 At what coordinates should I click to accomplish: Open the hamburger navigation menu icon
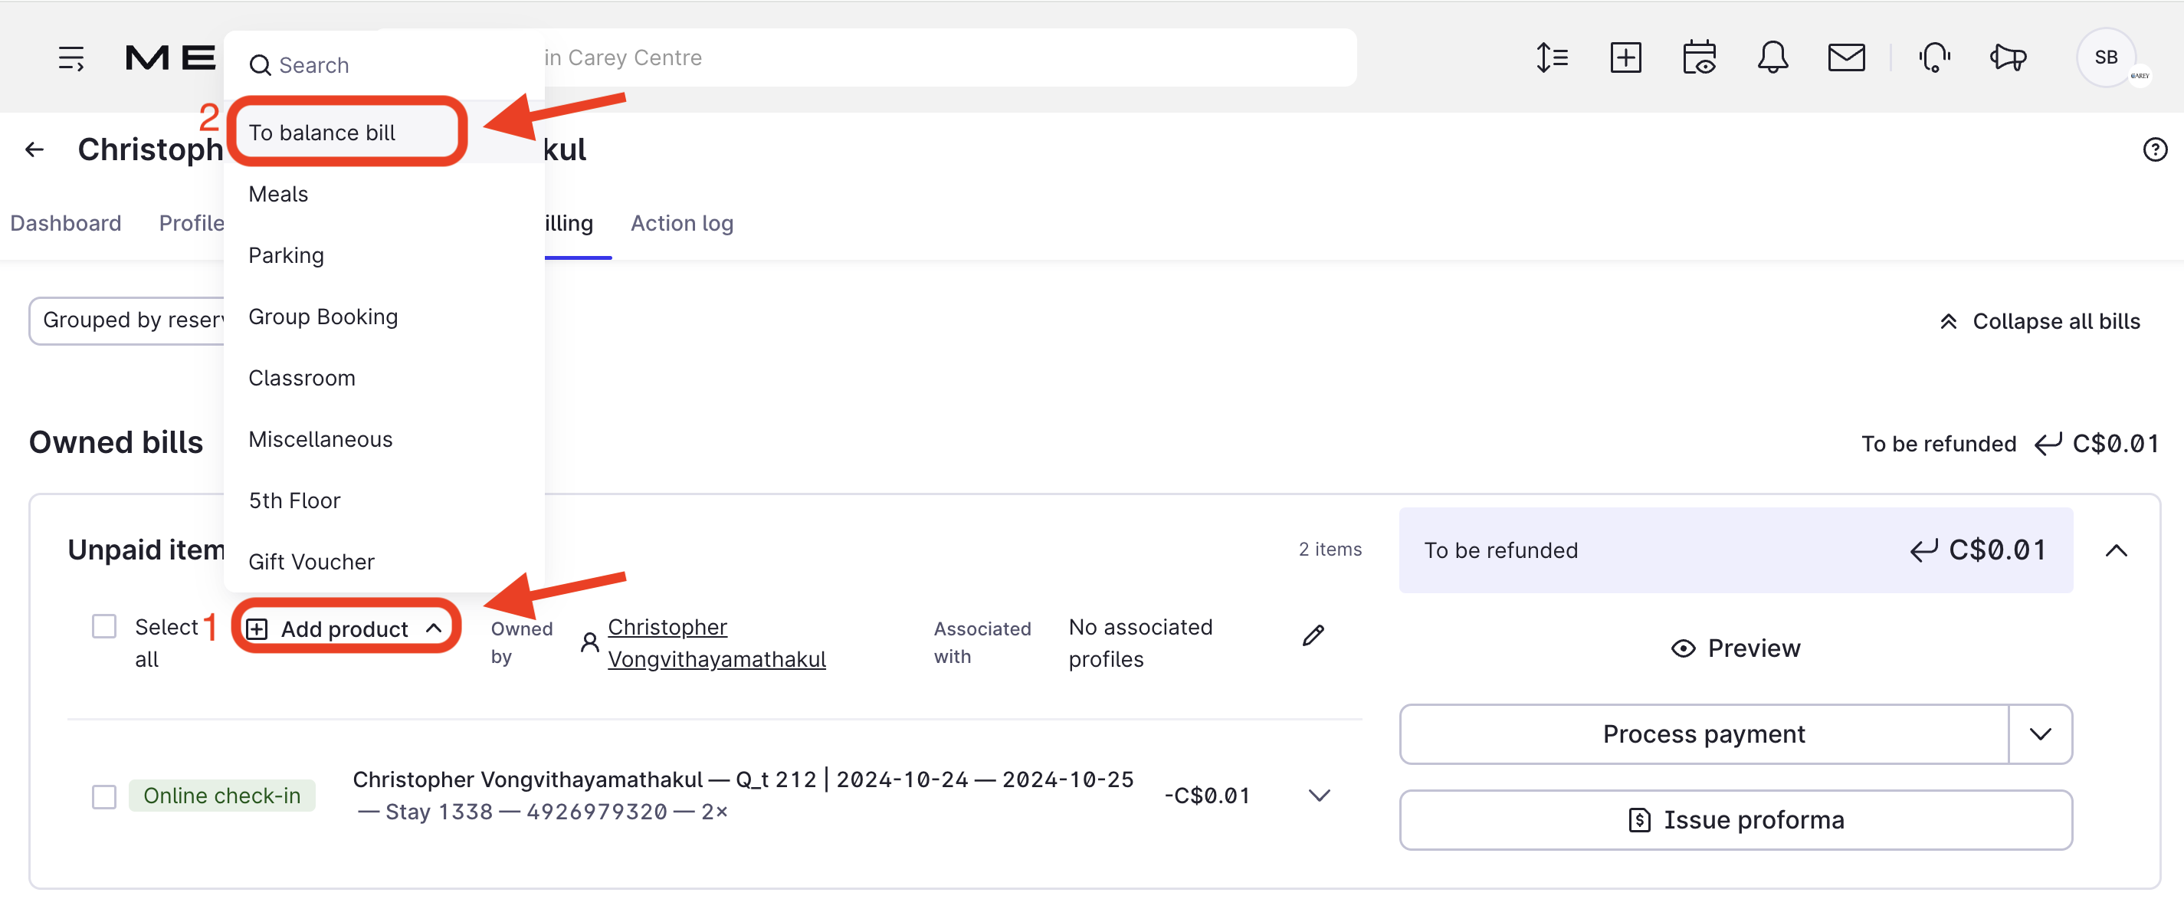(x=71, y=57)
